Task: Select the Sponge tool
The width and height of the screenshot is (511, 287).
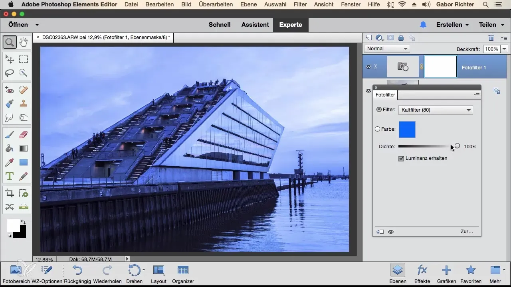Action: pos(23,118)
